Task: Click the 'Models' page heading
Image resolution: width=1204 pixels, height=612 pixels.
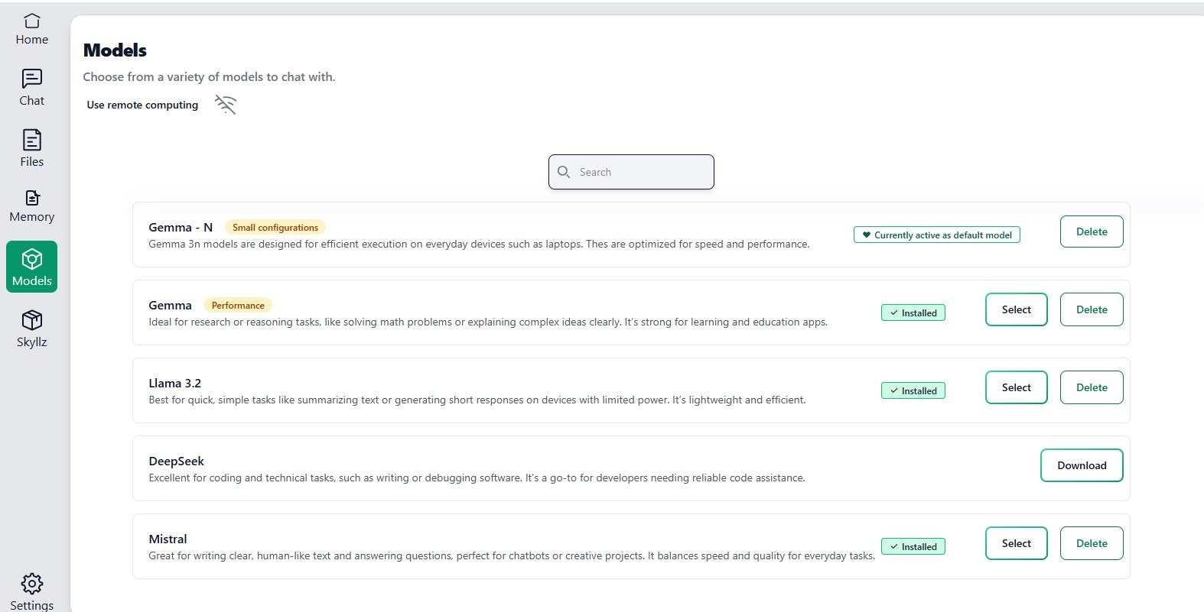Action: pos(115,50)
